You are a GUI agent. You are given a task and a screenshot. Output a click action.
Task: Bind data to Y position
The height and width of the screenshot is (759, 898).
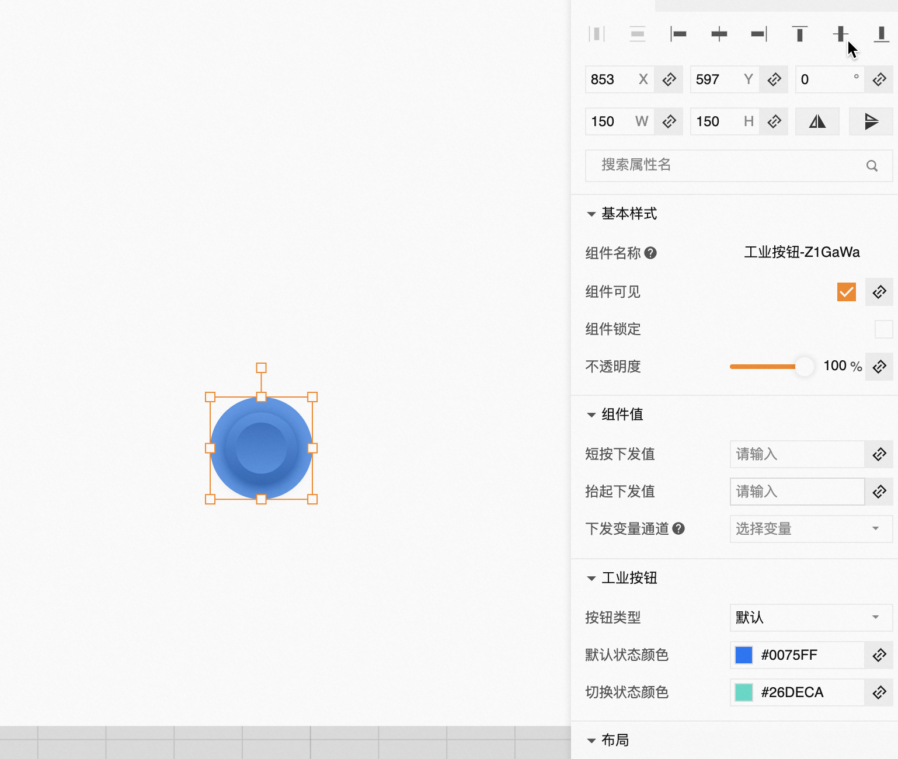pos(774,79)
